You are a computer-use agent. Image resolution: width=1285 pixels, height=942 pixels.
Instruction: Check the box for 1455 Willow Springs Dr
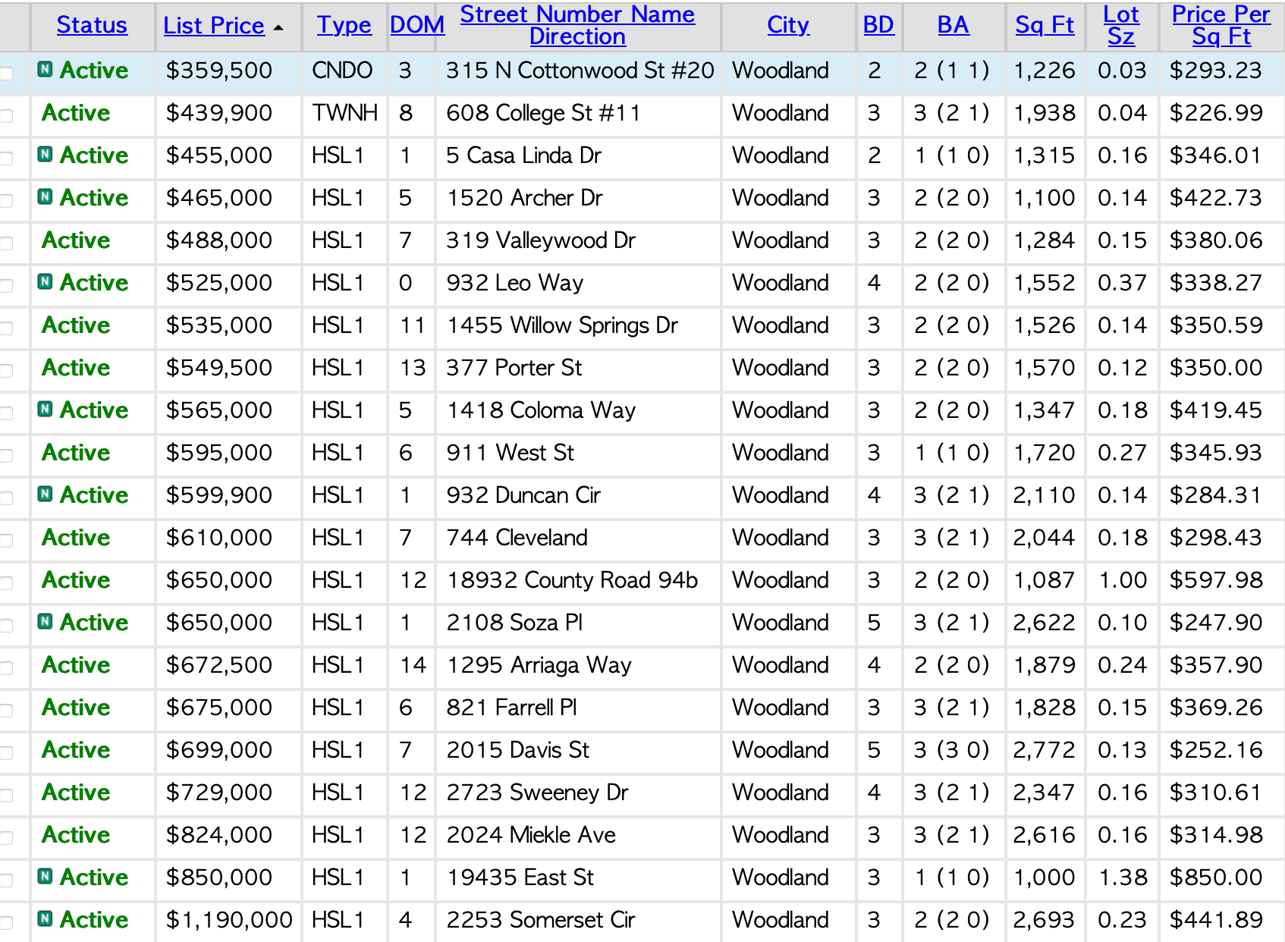coord(7,328)
